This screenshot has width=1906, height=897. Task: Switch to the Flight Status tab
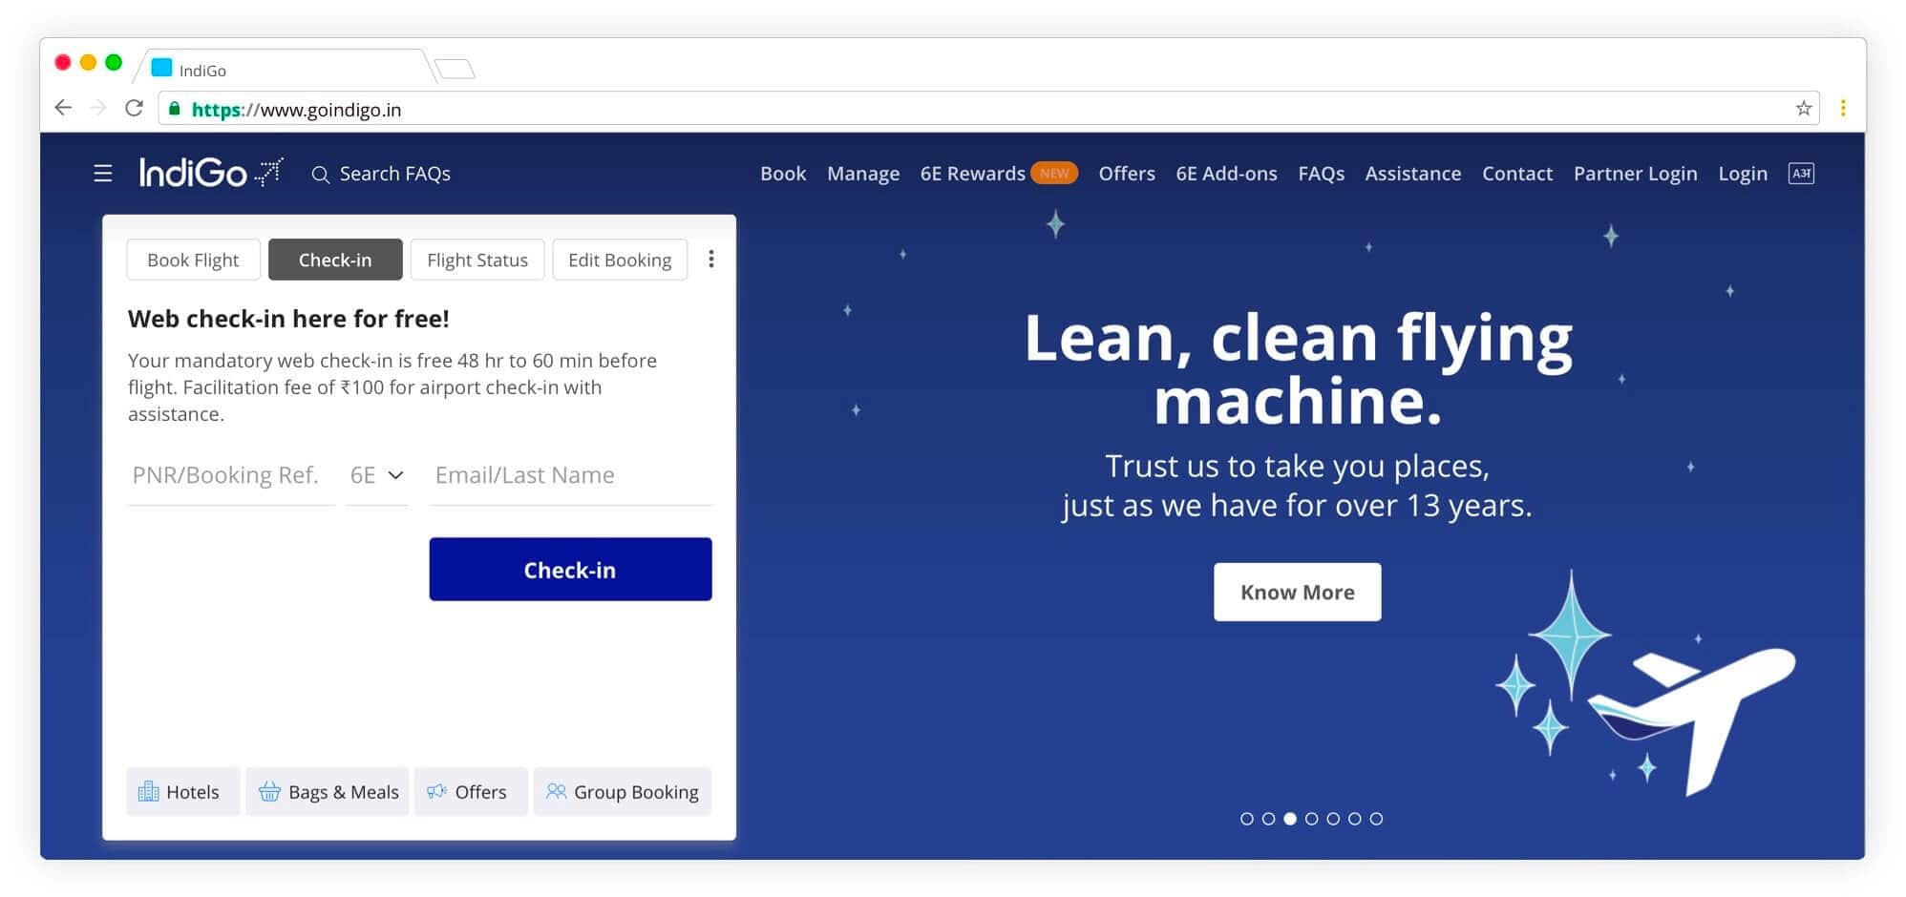476,260
